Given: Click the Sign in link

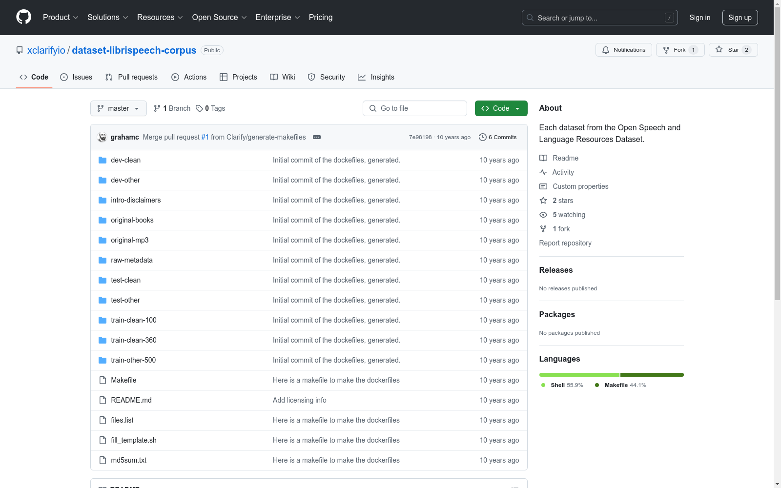Looking at the screenshot, I should [x=700, y=18].
